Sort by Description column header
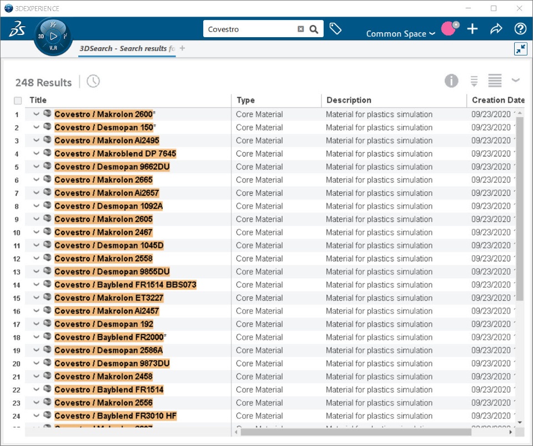 coord(349,100)
